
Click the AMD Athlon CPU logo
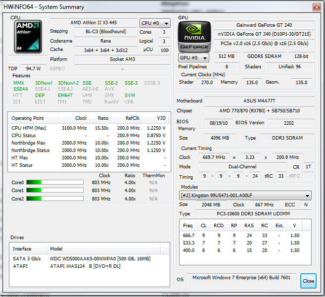coord(28,37)
